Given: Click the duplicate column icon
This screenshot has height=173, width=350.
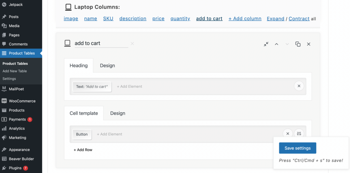Looking at the screenshot, I should pos(298,44).
